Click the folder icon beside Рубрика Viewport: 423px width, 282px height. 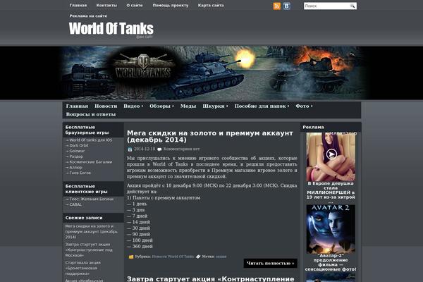pyautogui.click(x=131, y=257)
